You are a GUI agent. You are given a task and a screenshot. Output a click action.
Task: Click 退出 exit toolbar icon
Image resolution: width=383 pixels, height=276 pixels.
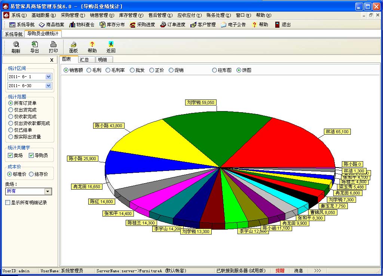[x=282, y=25]
